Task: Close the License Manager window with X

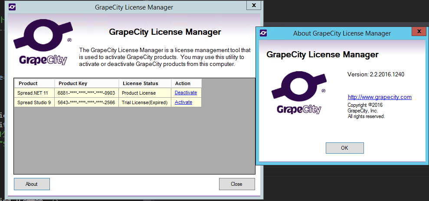Action: [254, 5]
